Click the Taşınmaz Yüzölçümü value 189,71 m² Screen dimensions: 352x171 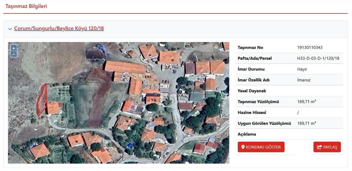click(x=307, y=102)
